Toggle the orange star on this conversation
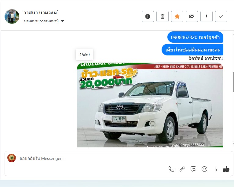 click(177, 16)
